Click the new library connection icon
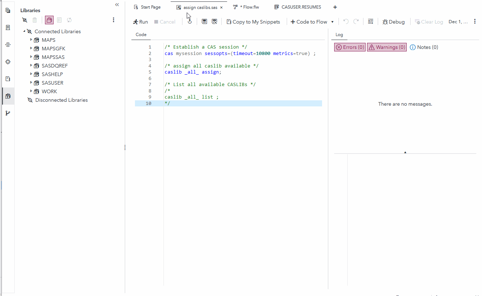This screenshot has height=296, width=482. coord(24,20)
